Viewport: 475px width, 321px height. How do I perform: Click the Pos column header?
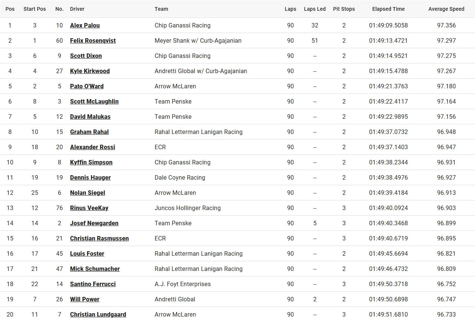click(x=10, y=9)
